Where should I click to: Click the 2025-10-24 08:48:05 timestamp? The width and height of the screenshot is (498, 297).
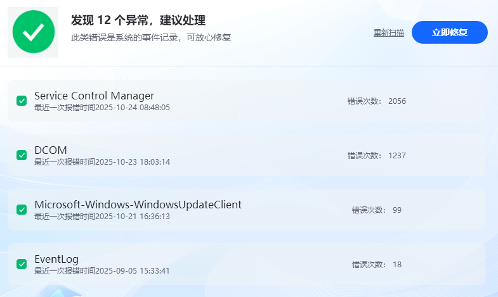click(132, 108)
